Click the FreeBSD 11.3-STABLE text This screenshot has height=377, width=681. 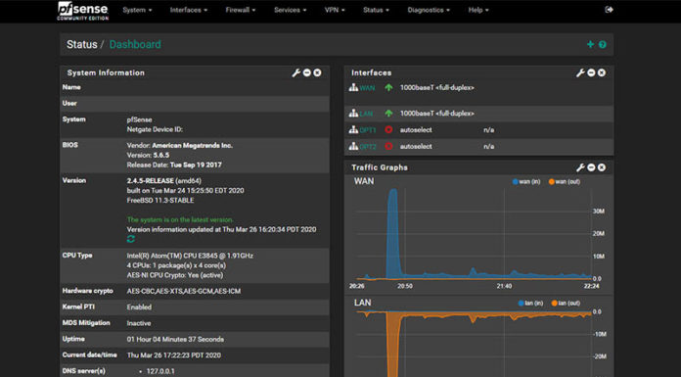coord(160,201)
